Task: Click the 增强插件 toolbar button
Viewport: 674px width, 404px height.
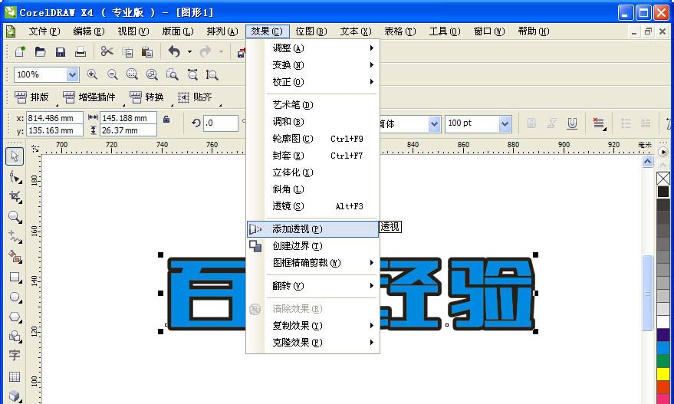Action: [90, 97]
